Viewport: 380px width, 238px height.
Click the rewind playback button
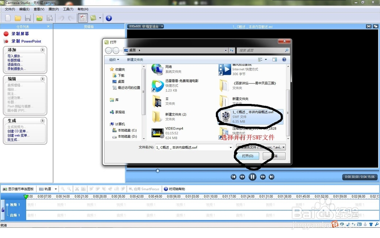pos(242,177)
